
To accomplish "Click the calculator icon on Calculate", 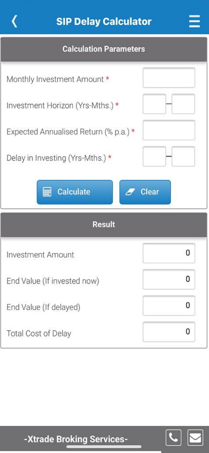I will [47, 192].
